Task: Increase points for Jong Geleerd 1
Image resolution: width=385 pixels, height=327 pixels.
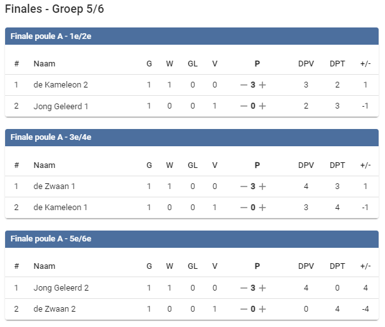Action: click(x=262, y=106)
